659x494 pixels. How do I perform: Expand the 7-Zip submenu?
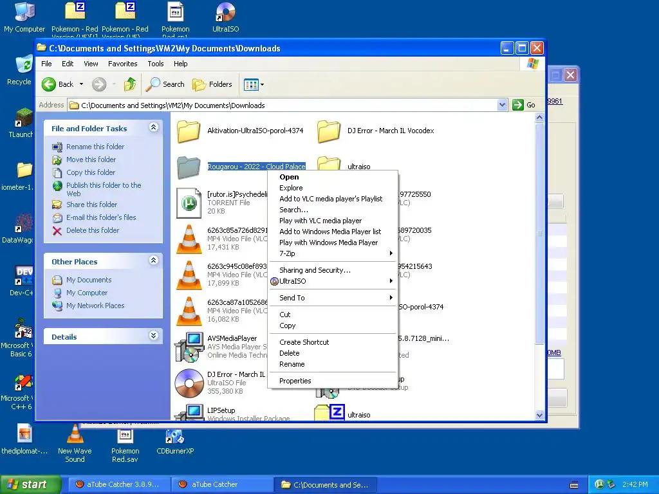coord(332,253)
